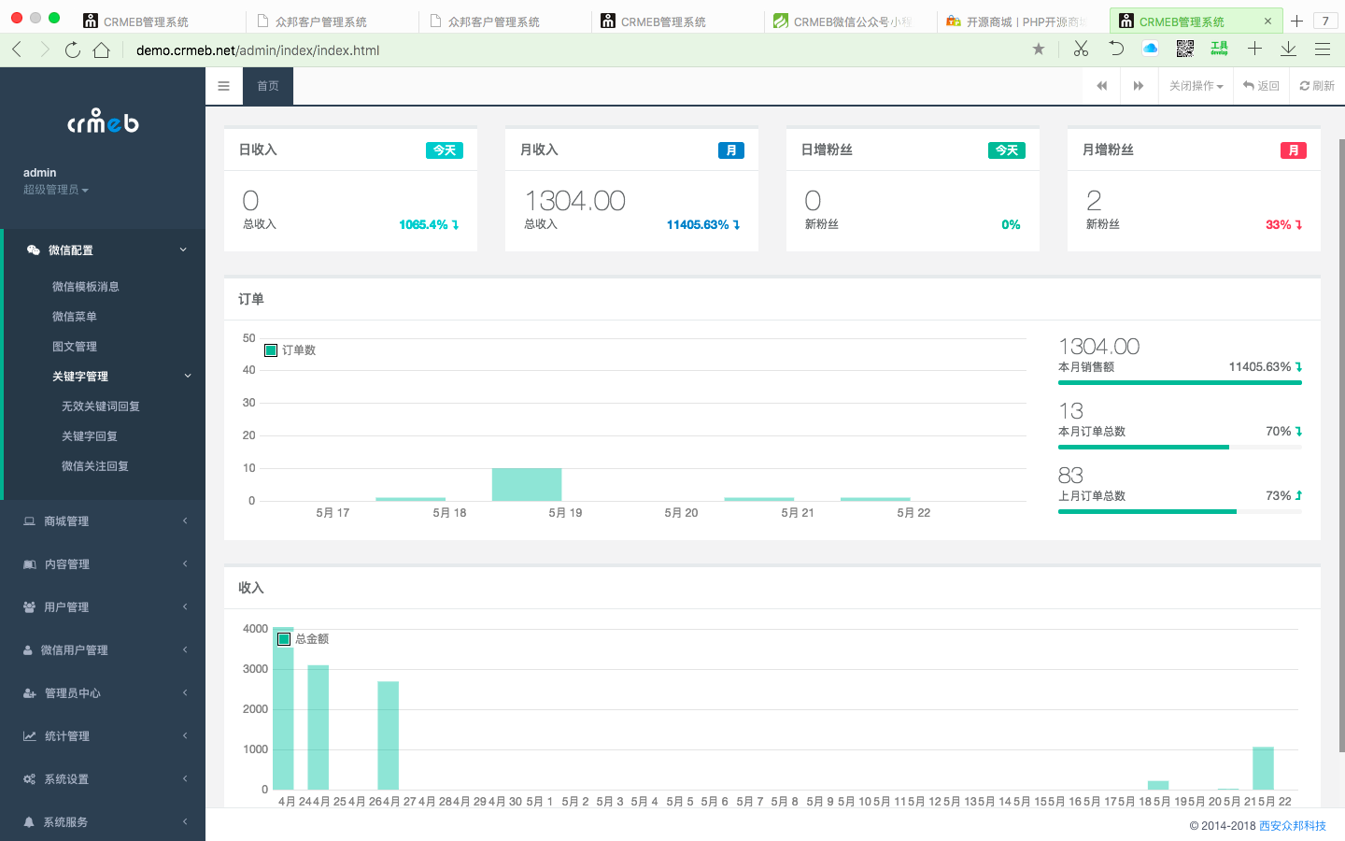Expand the 商城管理 sidebar menu
This screenshot has height=841, width=1345.
(x=103, y=521)
